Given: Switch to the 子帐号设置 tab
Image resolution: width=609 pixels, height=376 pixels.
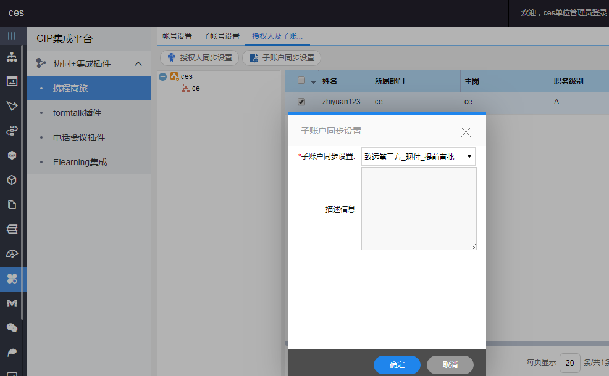Looking at the screenshot, I should pos(220,36).
